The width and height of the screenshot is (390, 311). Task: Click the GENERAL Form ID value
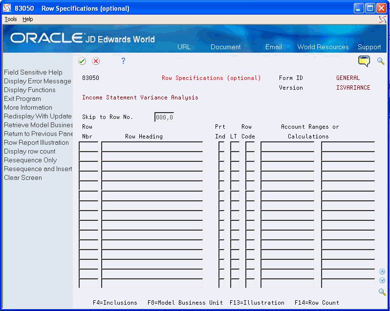point(348,78)
